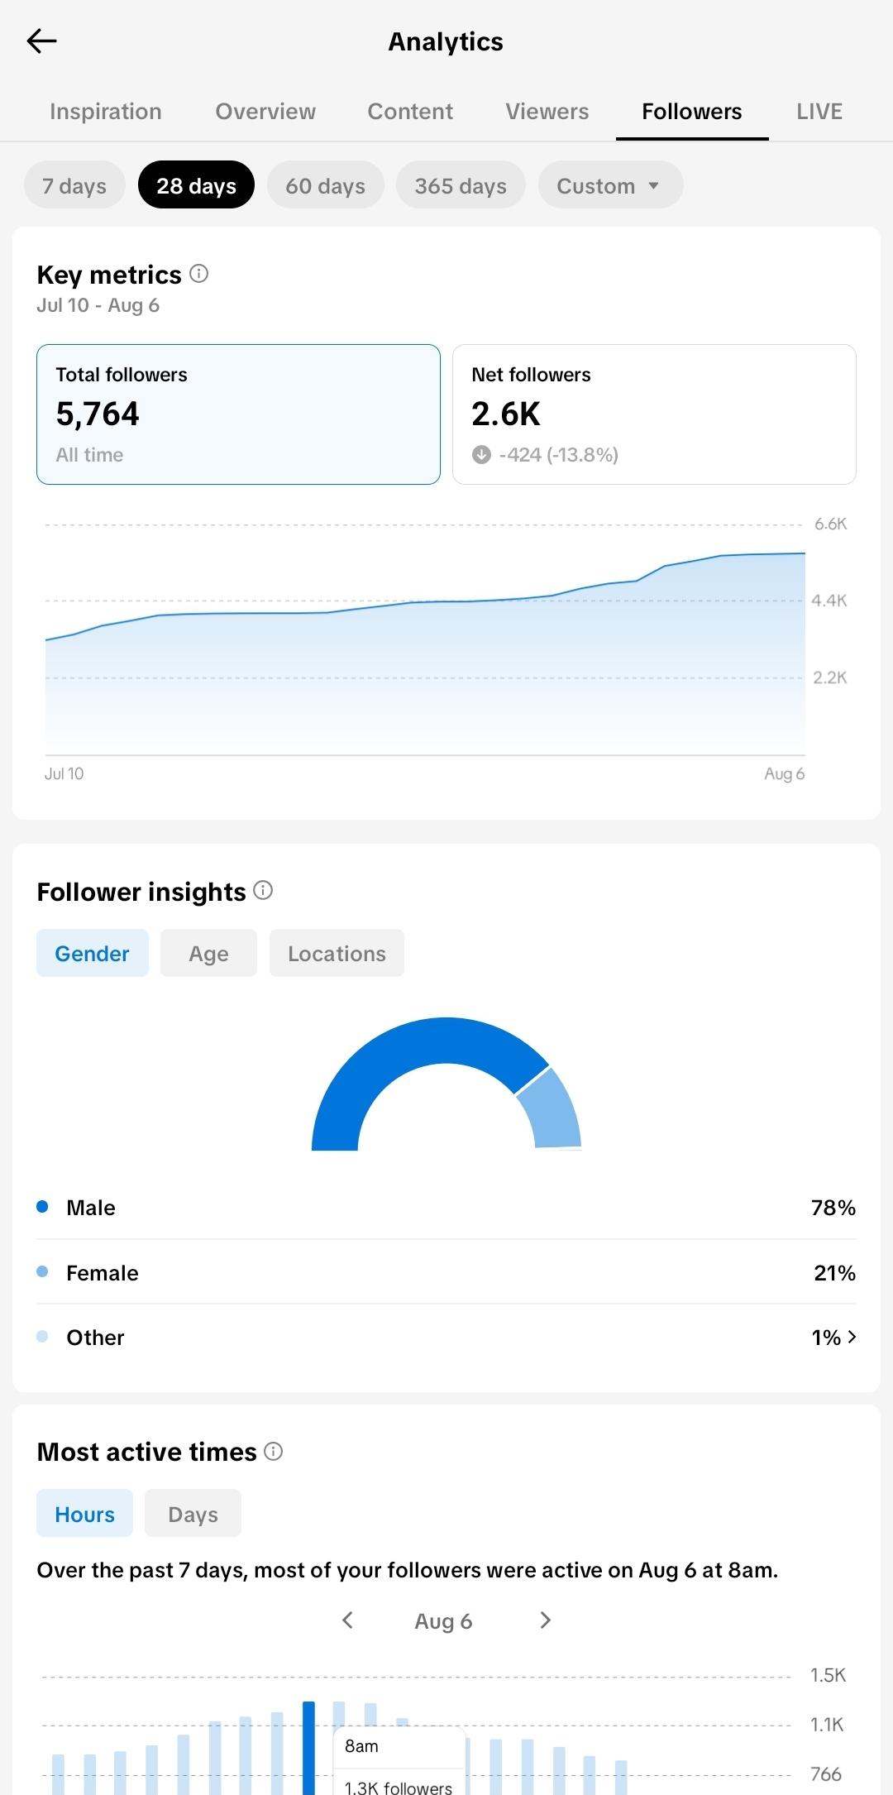Expand the Other gender breakdown chevron
This screenshot has height=1795, width=893.
coord(852,1336)
